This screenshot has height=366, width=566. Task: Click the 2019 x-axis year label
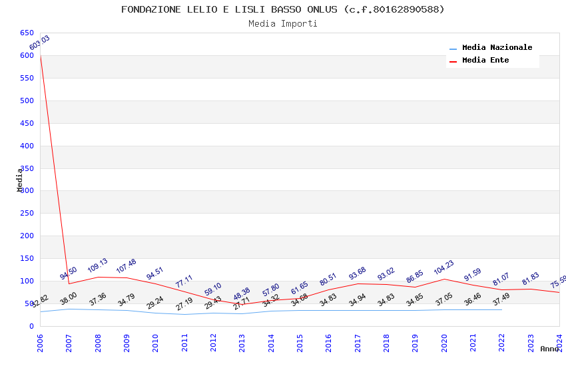point(415,343)
